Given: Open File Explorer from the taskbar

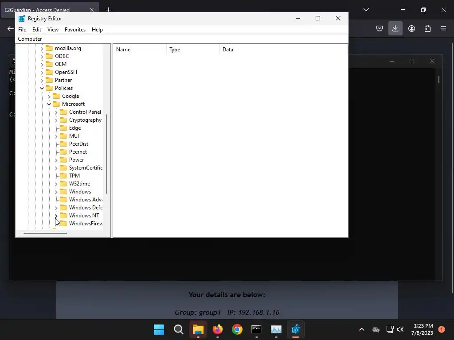Looking at the screenshot, I should click(198, 329).
